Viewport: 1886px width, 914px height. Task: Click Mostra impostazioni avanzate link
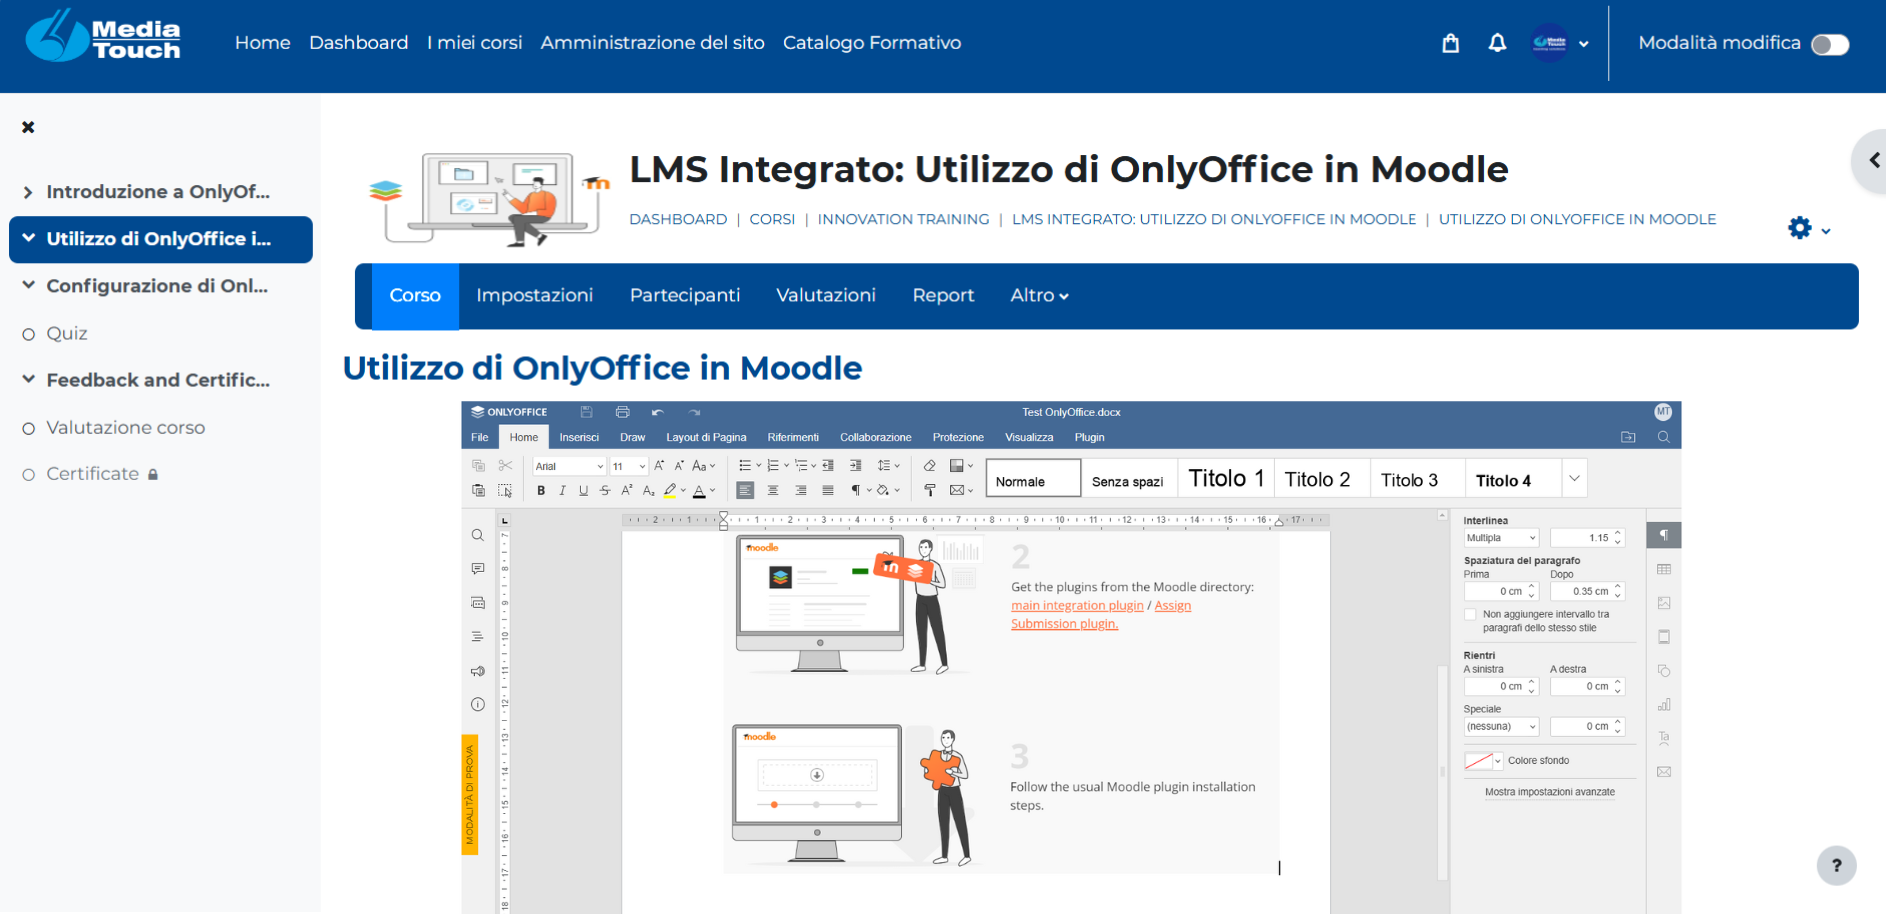point(1549,792)
